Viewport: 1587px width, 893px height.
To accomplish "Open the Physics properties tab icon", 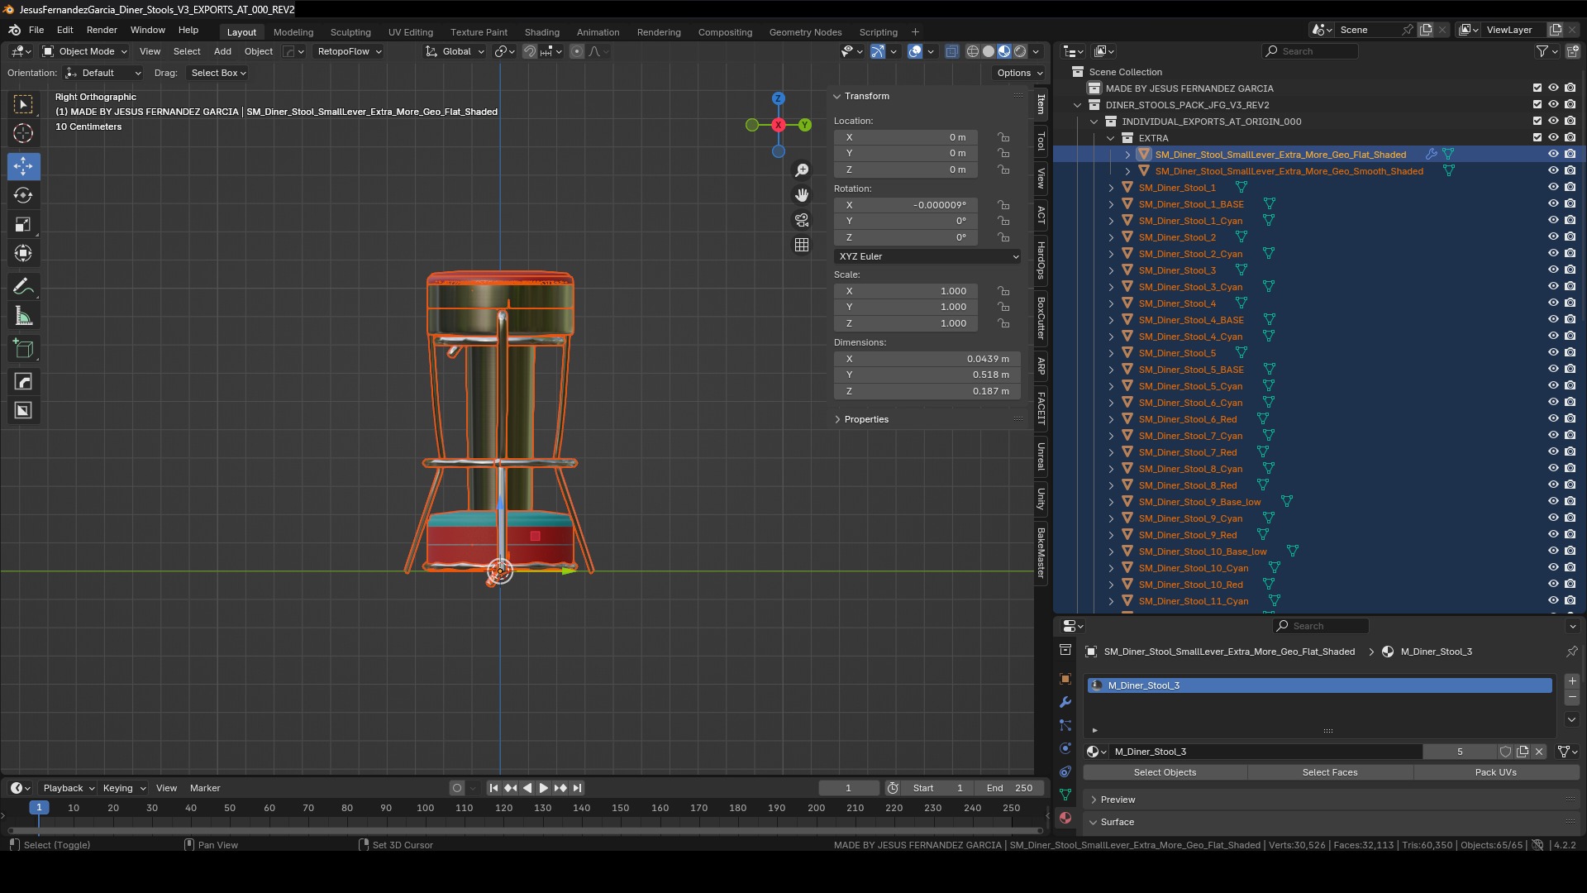I will [x=1065, y=748].
